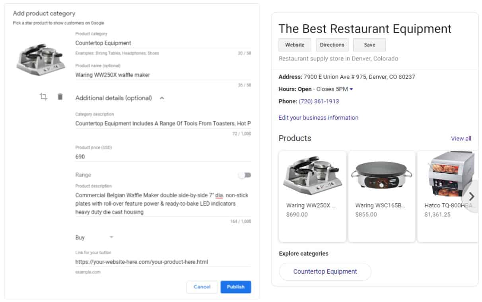This screenshot has width=482, height=302.
Task: Open the Waring WW250X product card
Action: click(313, 196)
